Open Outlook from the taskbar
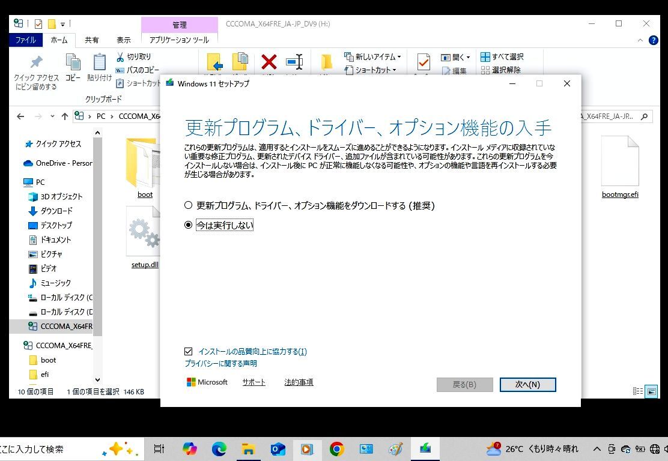Viewport: 668px width, 461px height. pyautogui.click(x=278, y=448)
